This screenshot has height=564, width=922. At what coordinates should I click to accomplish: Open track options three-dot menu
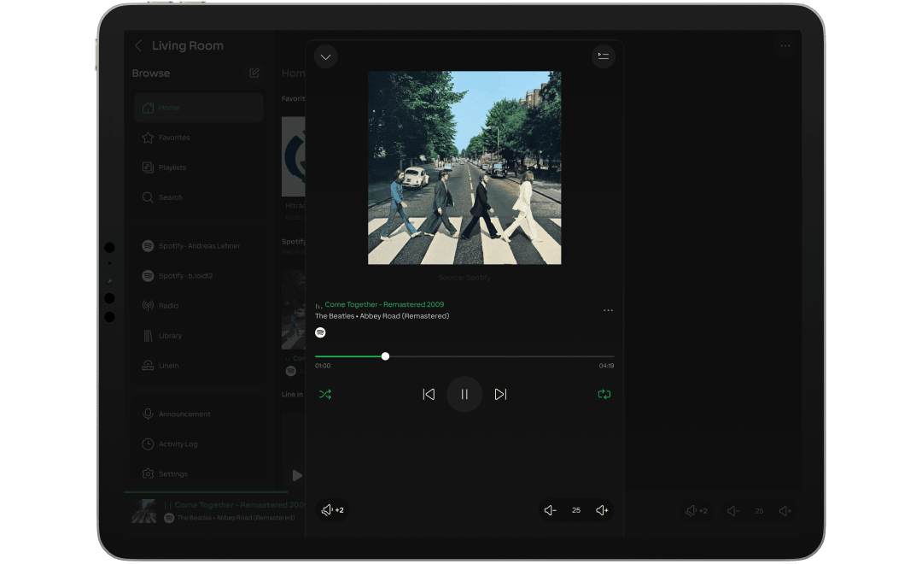point(608,310)
